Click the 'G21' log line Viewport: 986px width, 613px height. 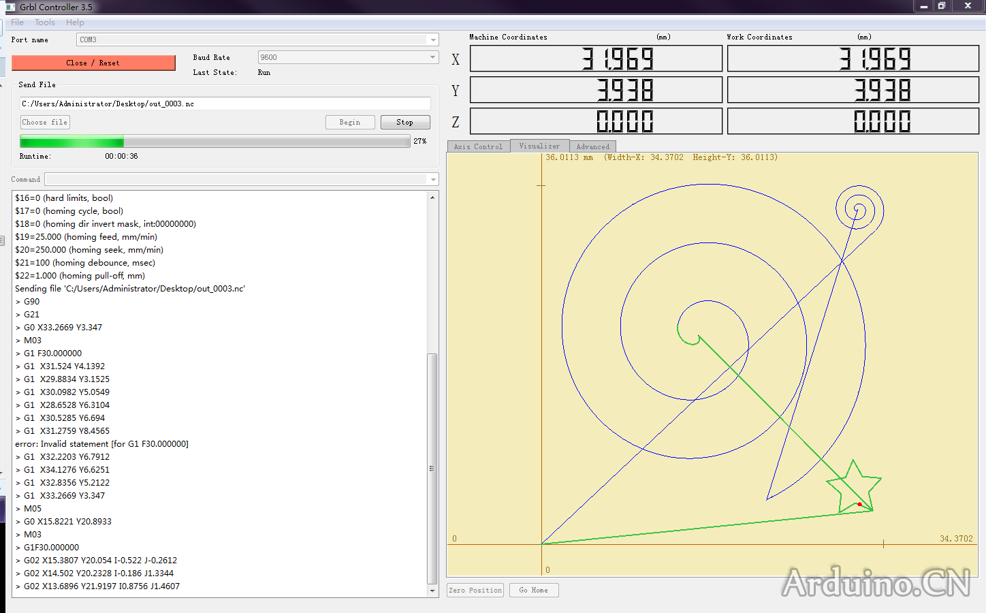coord(28,315)
